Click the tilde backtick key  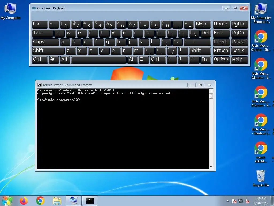click(54, 24)
